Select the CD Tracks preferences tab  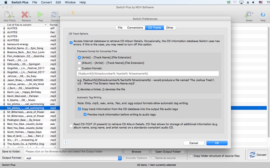(155, 28)
